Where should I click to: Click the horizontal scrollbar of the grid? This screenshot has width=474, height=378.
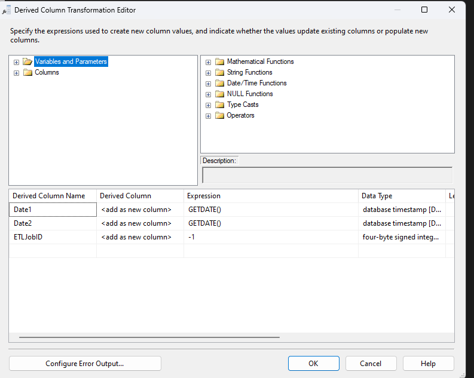tap(149, 337)
